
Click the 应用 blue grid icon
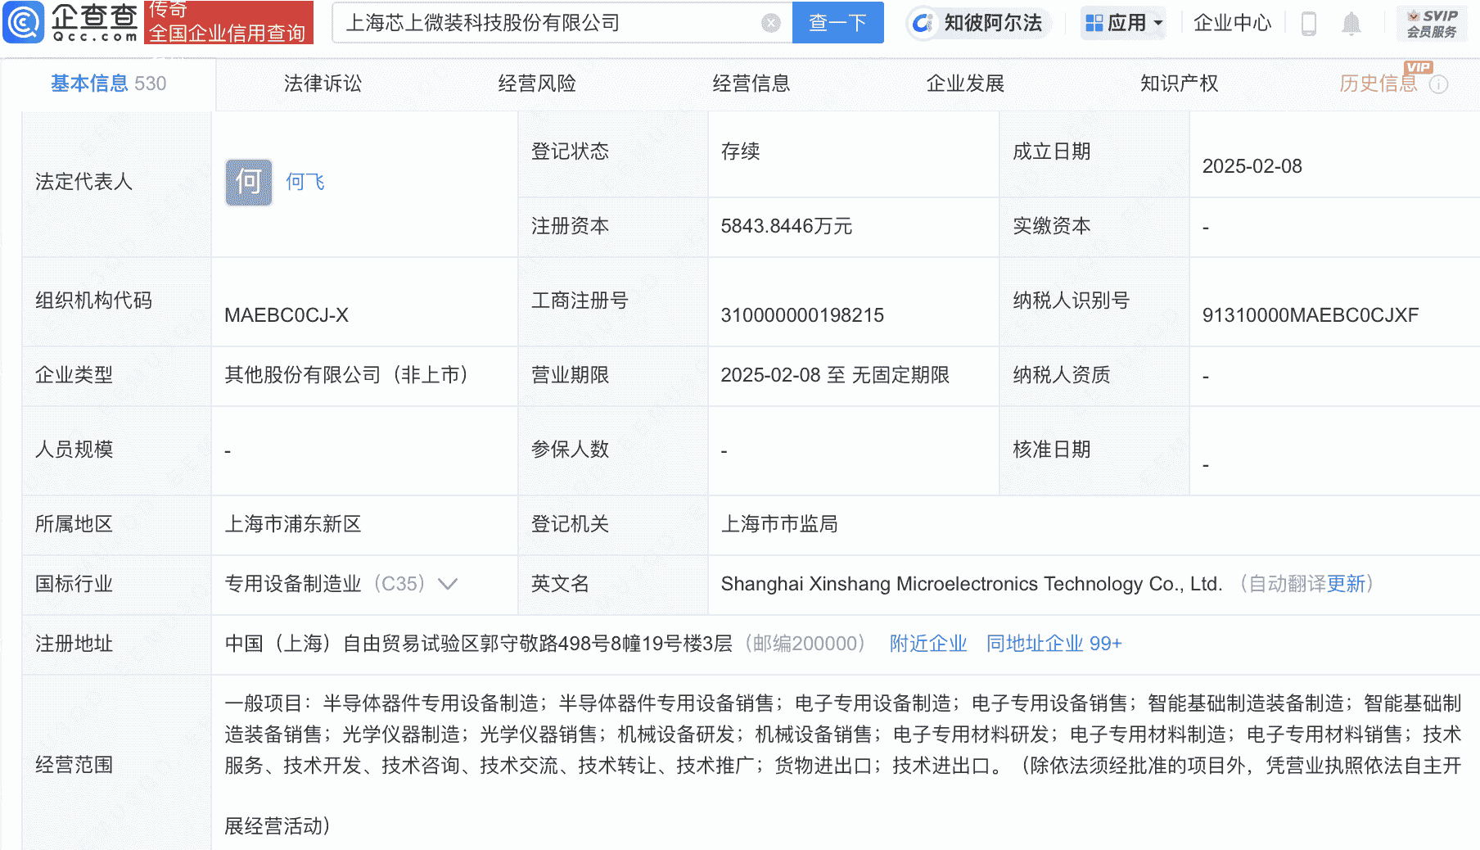pyautogui.click(x=1093, y=23)
